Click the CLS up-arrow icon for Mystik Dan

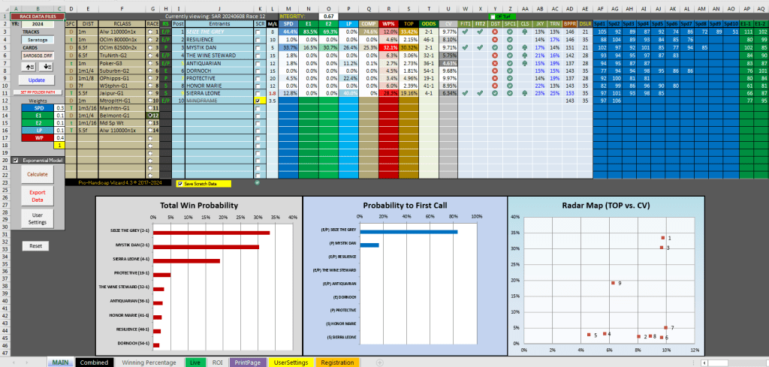point(524,47)
